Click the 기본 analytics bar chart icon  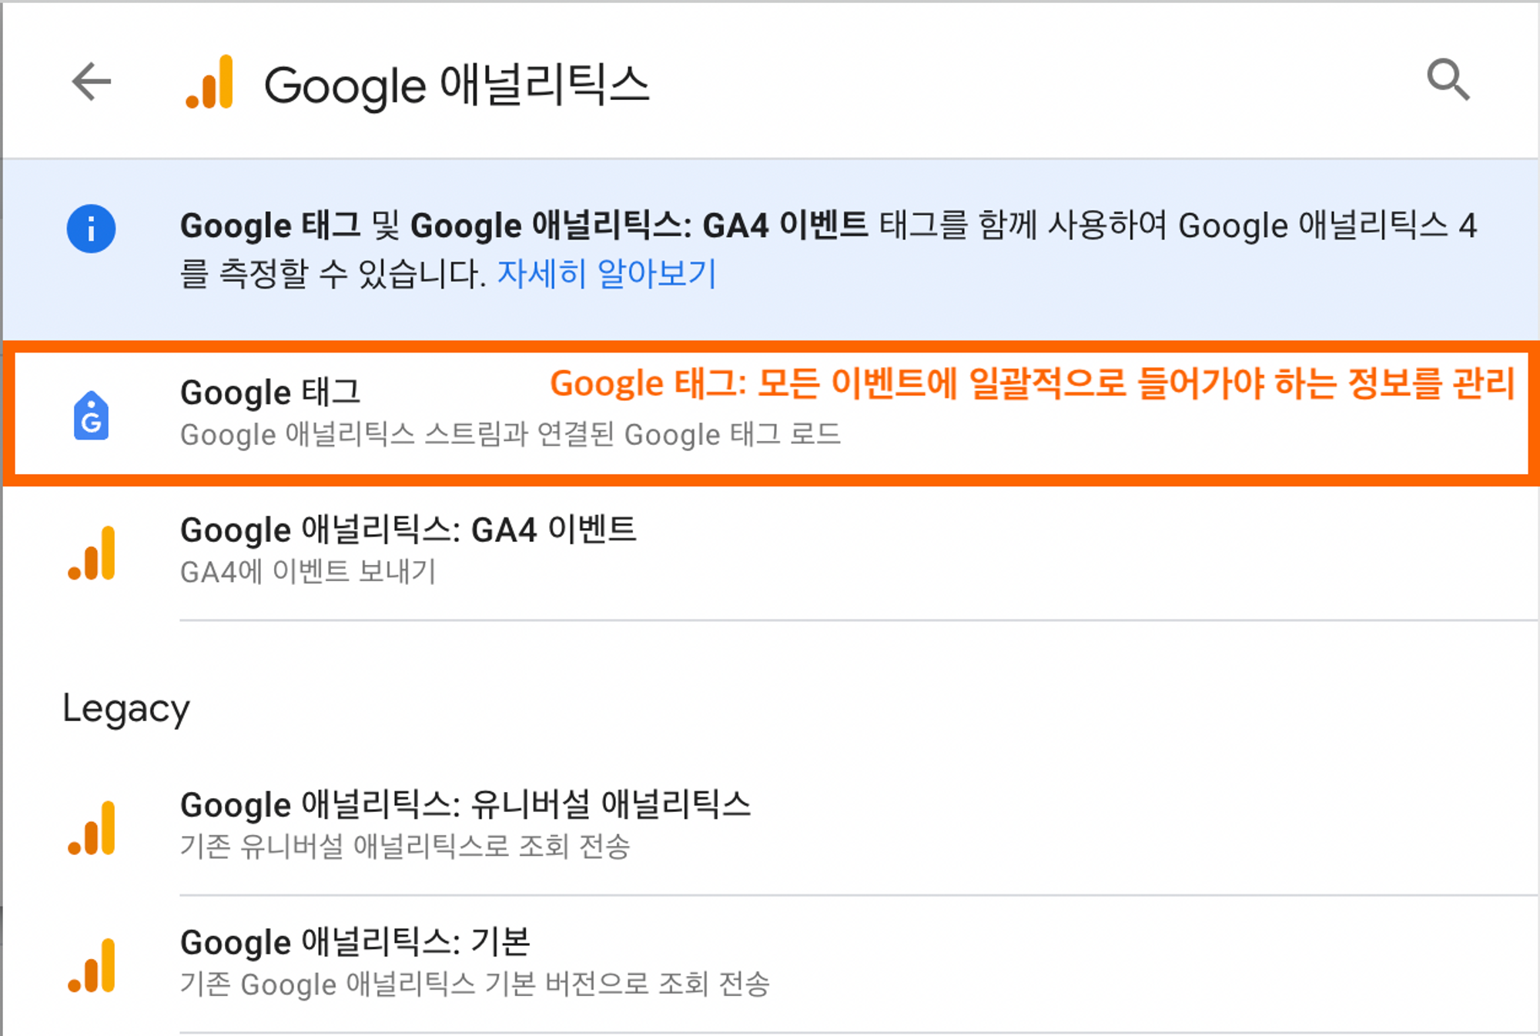[x=92, y=965]
